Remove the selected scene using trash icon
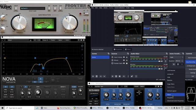This screenshot has width=196, height=110. (96, 76)
